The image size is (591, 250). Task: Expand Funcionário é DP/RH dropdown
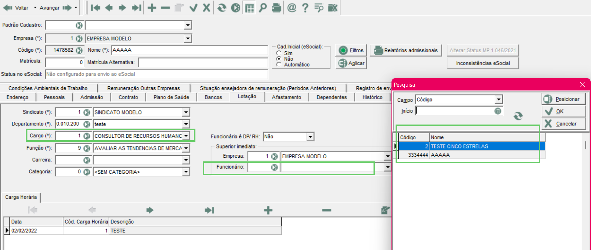click(x=310, y=137)
